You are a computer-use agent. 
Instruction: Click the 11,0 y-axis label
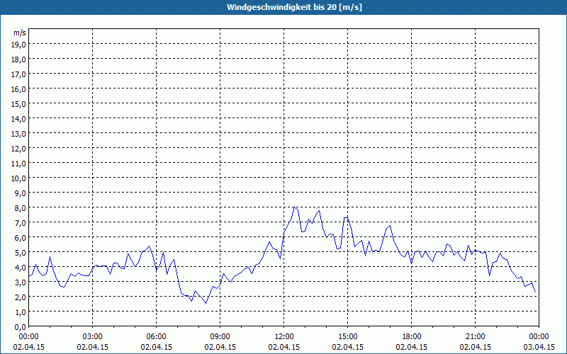pos(18,164)
